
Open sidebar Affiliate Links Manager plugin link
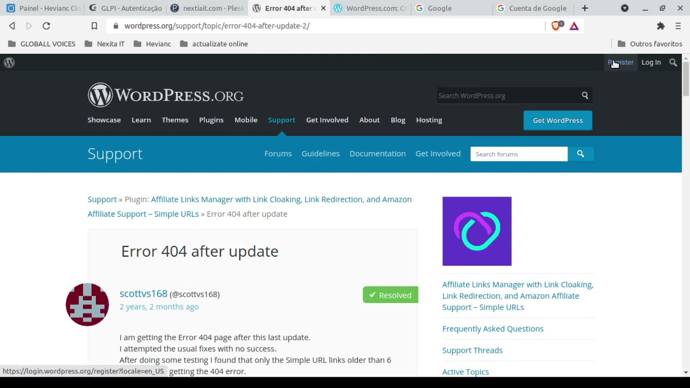(518, 296)
